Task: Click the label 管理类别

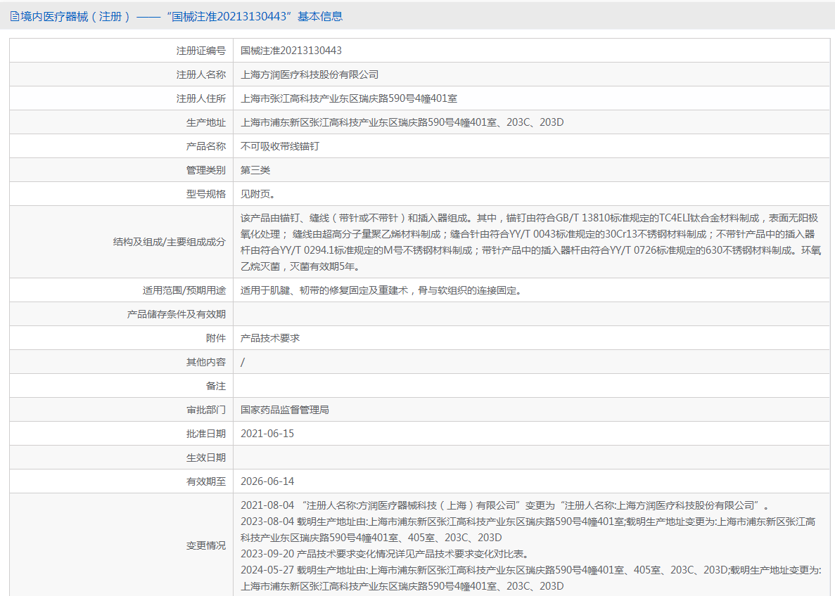Action: coord(206,170)
